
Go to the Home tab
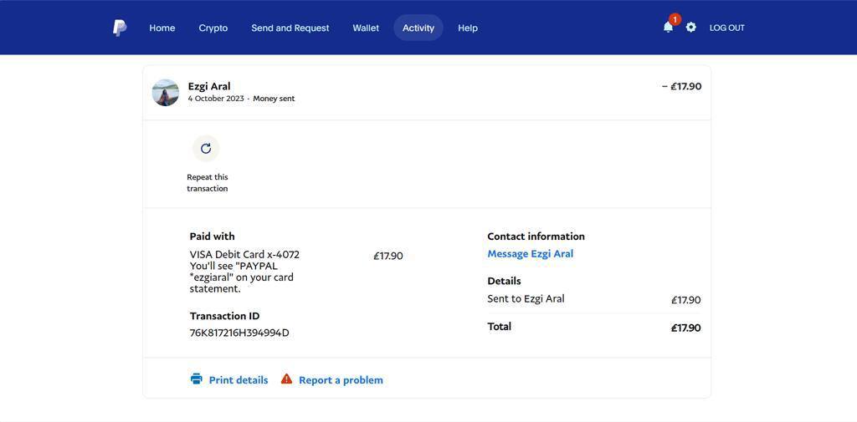(x=162, y=28)
